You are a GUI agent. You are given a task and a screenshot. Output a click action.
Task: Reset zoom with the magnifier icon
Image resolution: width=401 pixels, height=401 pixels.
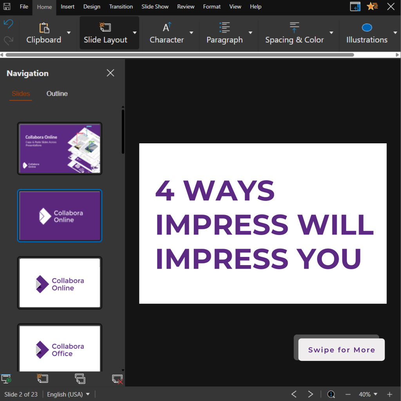click(x=331, y=394)
